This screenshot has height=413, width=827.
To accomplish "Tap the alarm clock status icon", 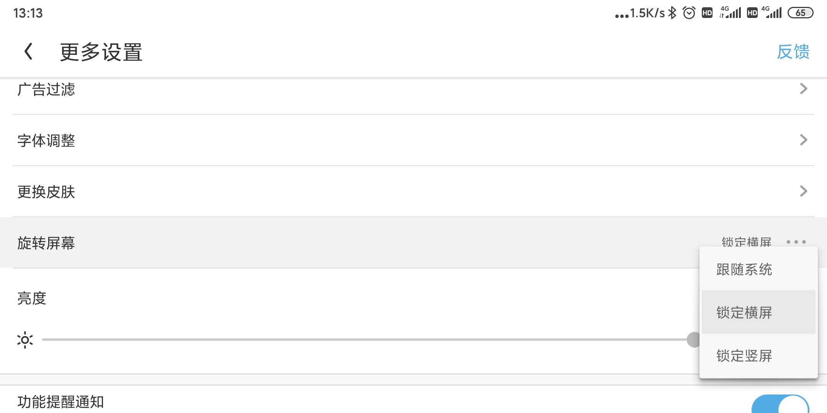I will click(x=689, y=13).
